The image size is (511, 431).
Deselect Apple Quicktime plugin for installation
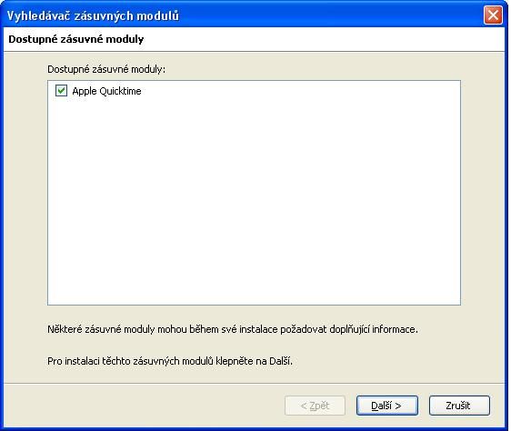click(61, 91)
